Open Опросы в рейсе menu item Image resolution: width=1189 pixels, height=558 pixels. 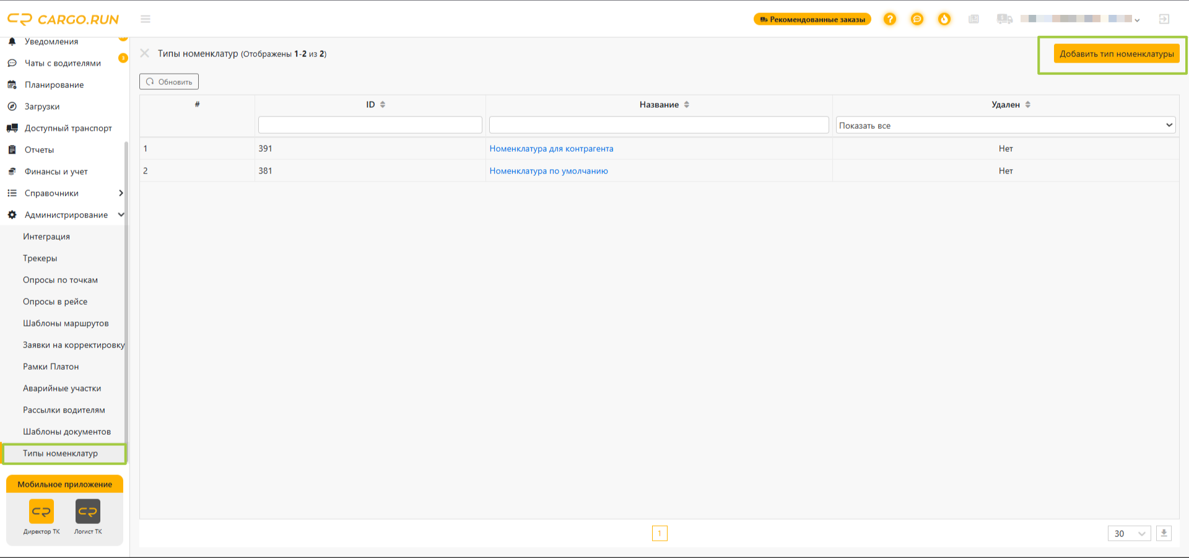click(55, 302)
